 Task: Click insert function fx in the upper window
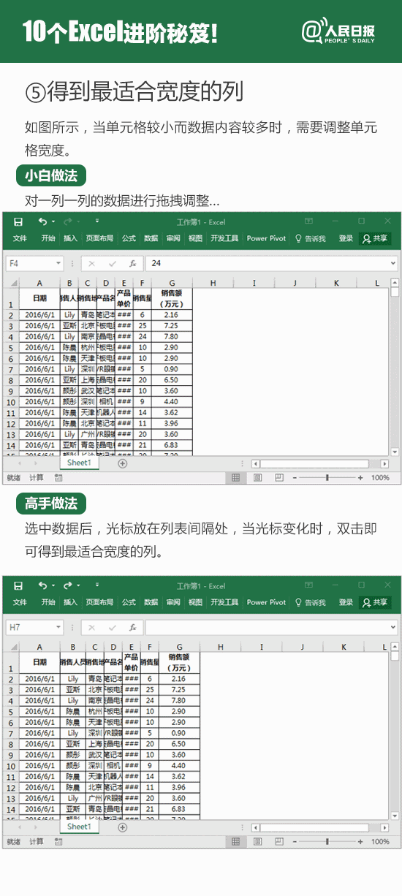coord(132,263)
